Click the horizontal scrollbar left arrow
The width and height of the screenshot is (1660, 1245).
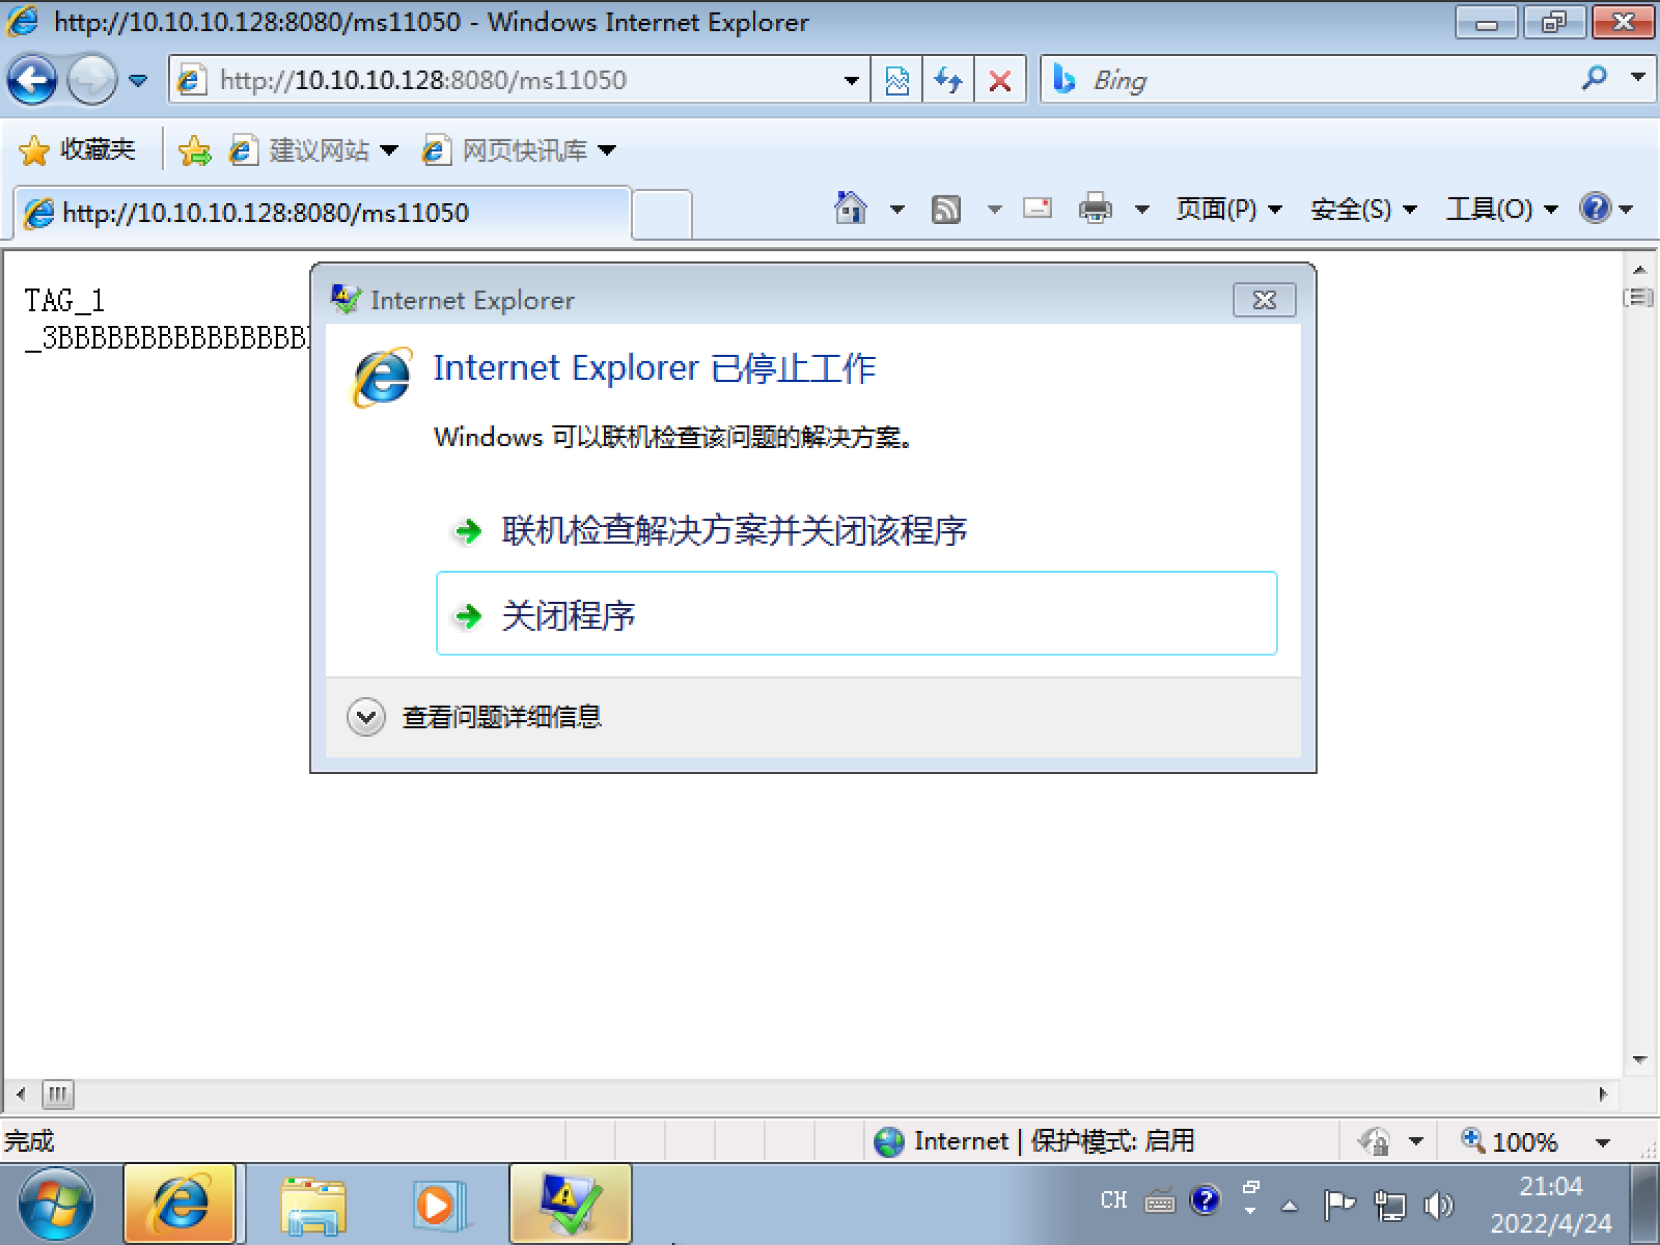tap(21, 1095)
